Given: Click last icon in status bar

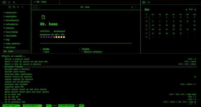Looking at the screenshot, I should (x=82, y=106).
